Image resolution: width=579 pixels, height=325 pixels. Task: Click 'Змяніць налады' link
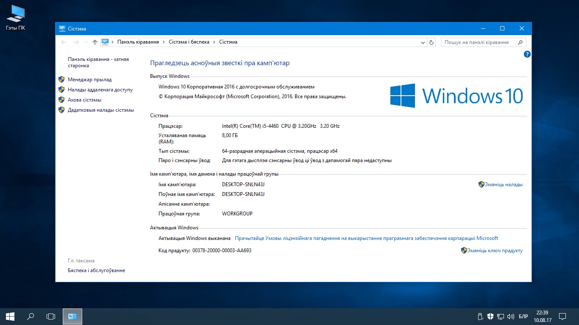(504, 185)
